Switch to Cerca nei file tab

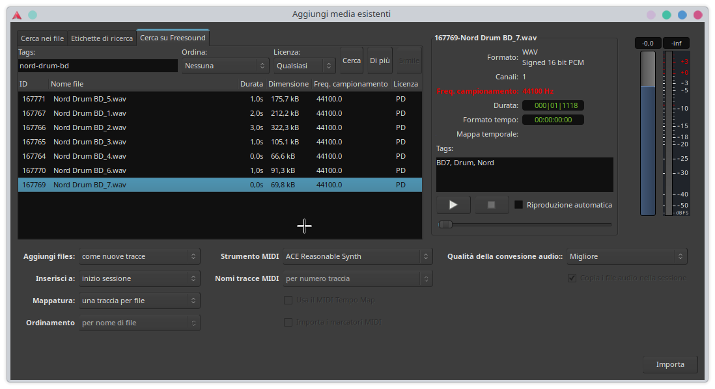[42, 38]
